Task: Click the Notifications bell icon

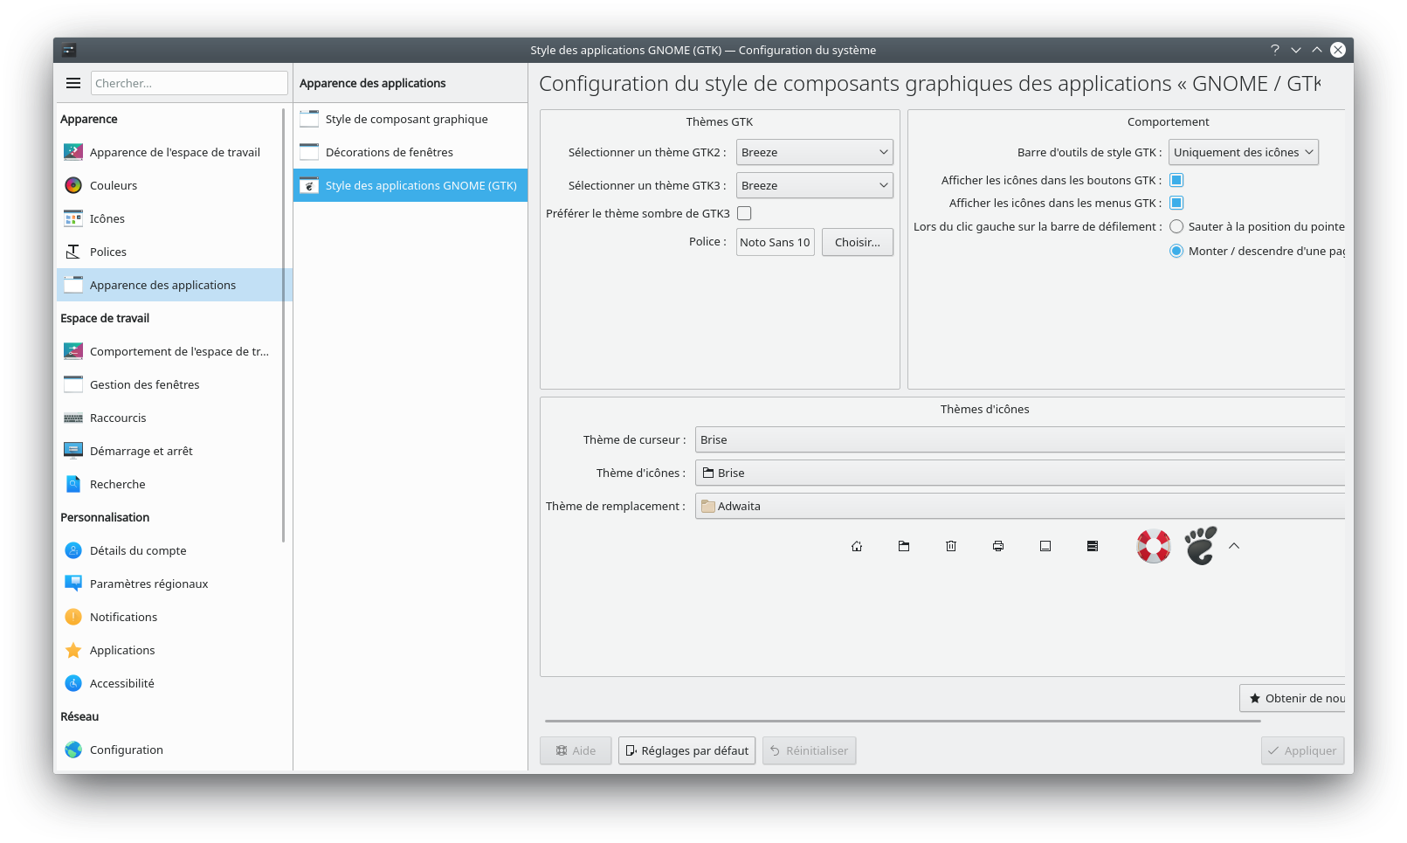Action: [73, 617]
